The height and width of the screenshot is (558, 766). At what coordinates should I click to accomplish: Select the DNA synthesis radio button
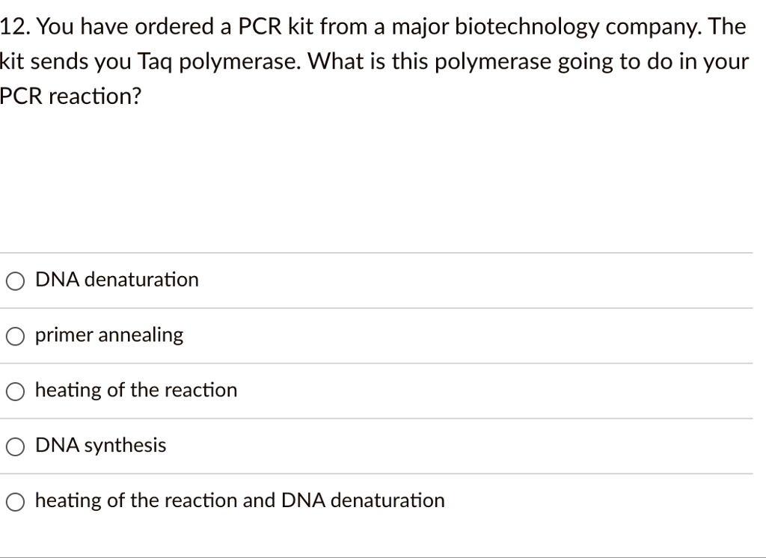pos(14,446)
